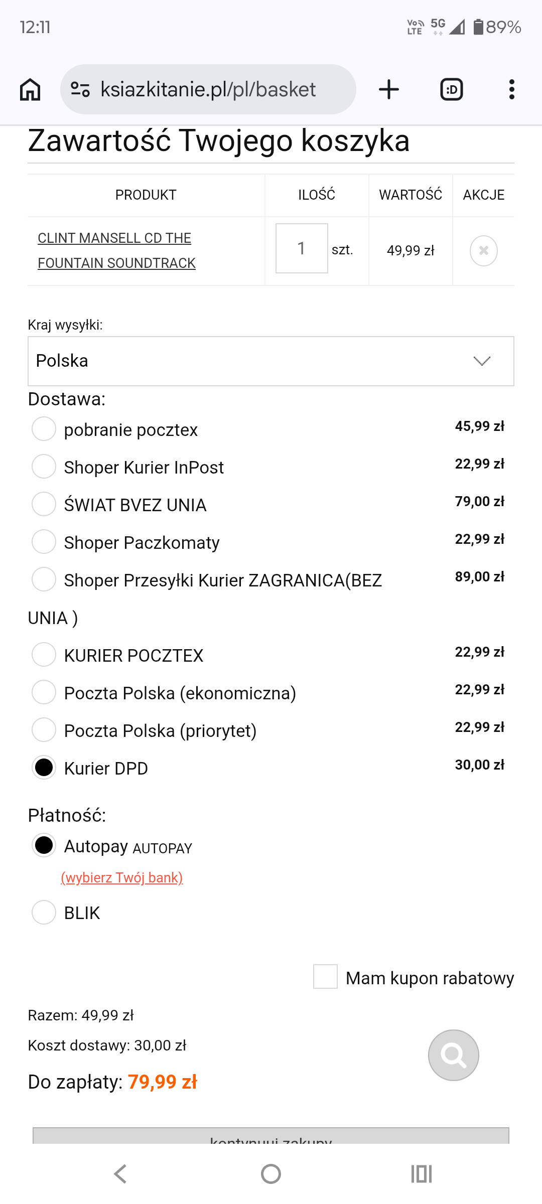Image resolution: width=542 pixels, height=1204 pixels.
Task: Check the Mam kupon rabatowy box
Action: click(325, 976)
